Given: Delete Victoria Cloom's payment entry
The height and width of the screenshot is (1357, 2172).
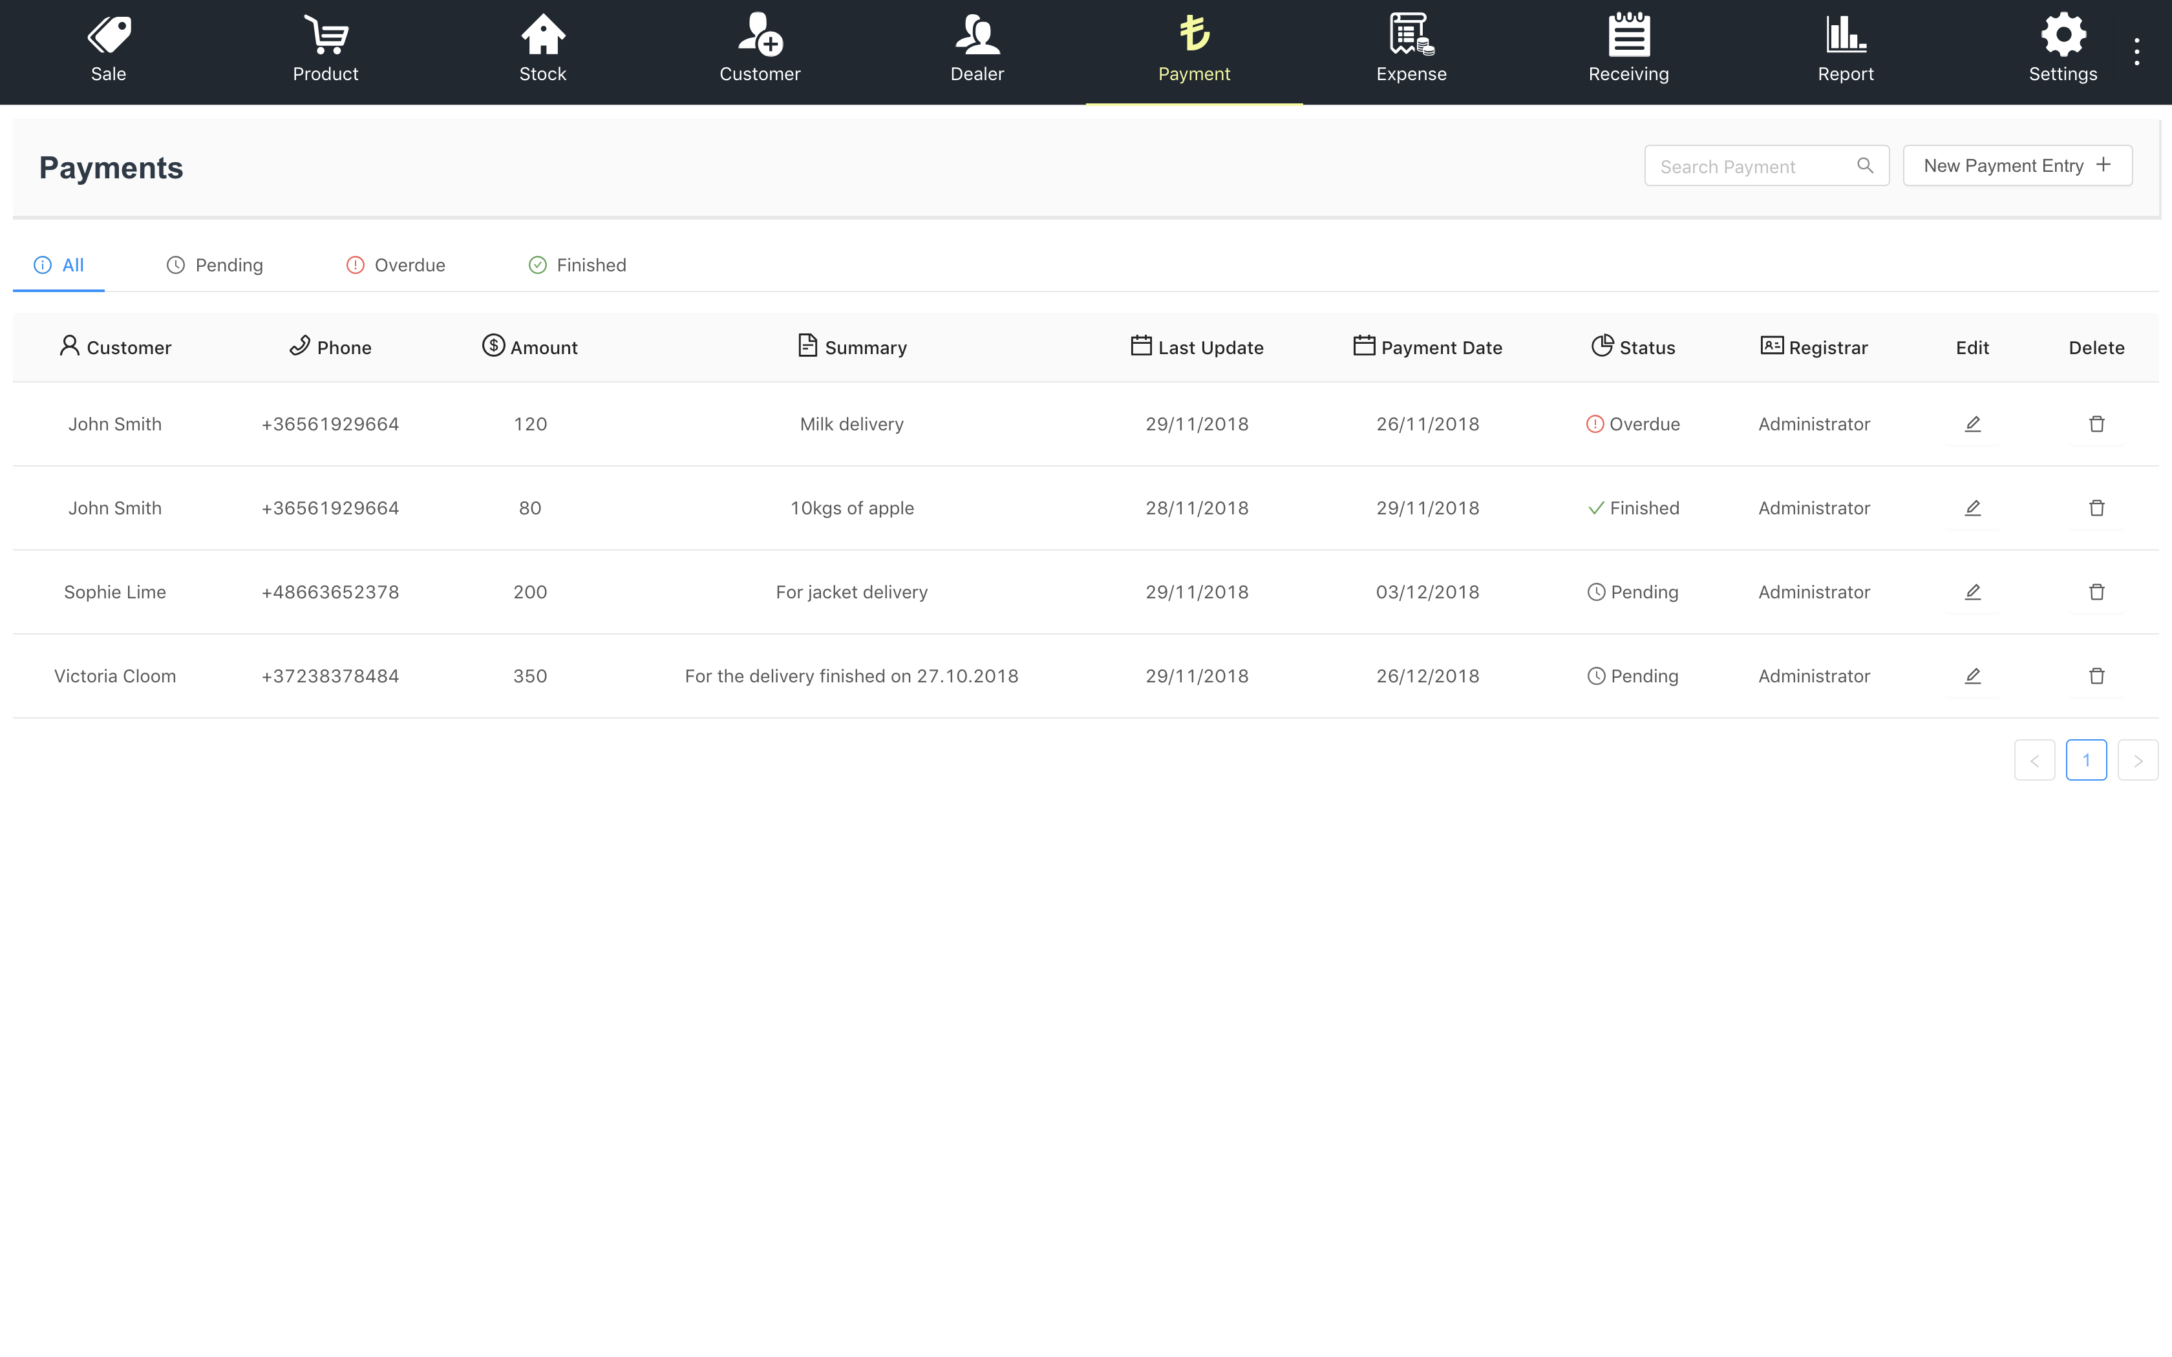Looking at the screenshot, I should (2096, 676).
